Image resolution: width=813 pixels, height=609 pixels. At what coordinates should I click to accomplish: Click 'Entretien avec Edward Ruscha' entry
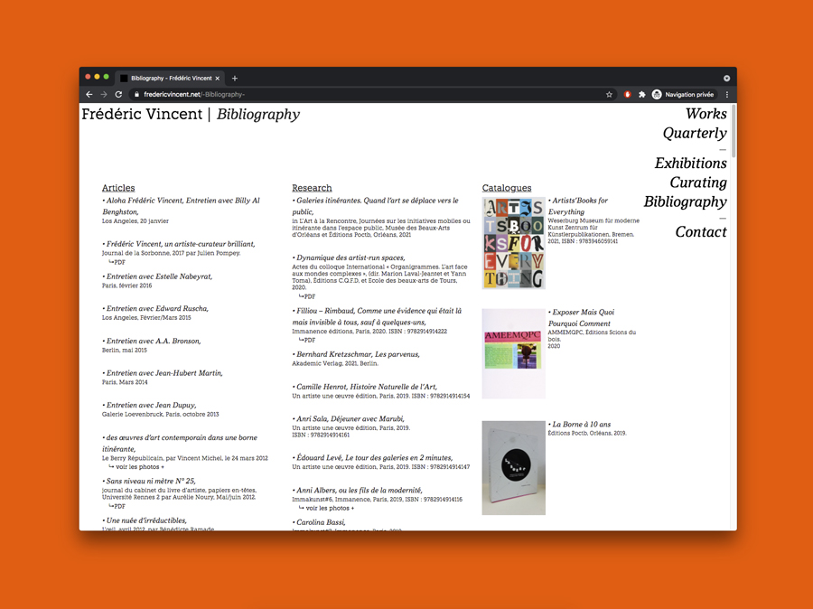[x=155, y=309]
